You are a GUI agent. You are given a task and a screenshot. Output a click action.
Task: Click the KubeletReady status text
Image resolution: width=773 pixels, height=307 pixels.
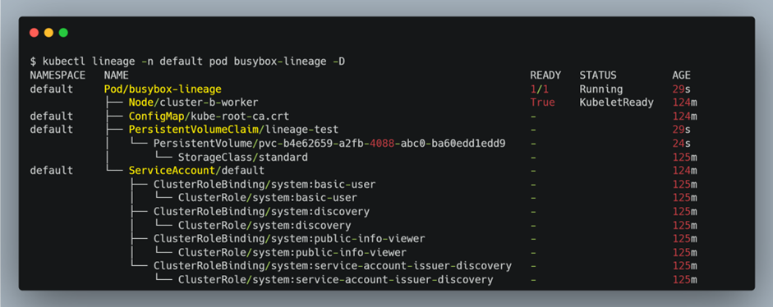tap(616, 103)
